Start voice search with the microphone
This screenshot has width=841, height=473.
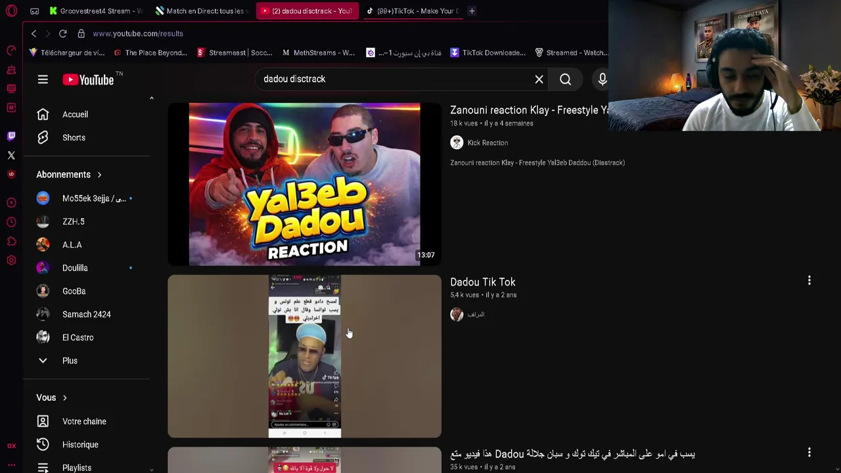point(601,79)
